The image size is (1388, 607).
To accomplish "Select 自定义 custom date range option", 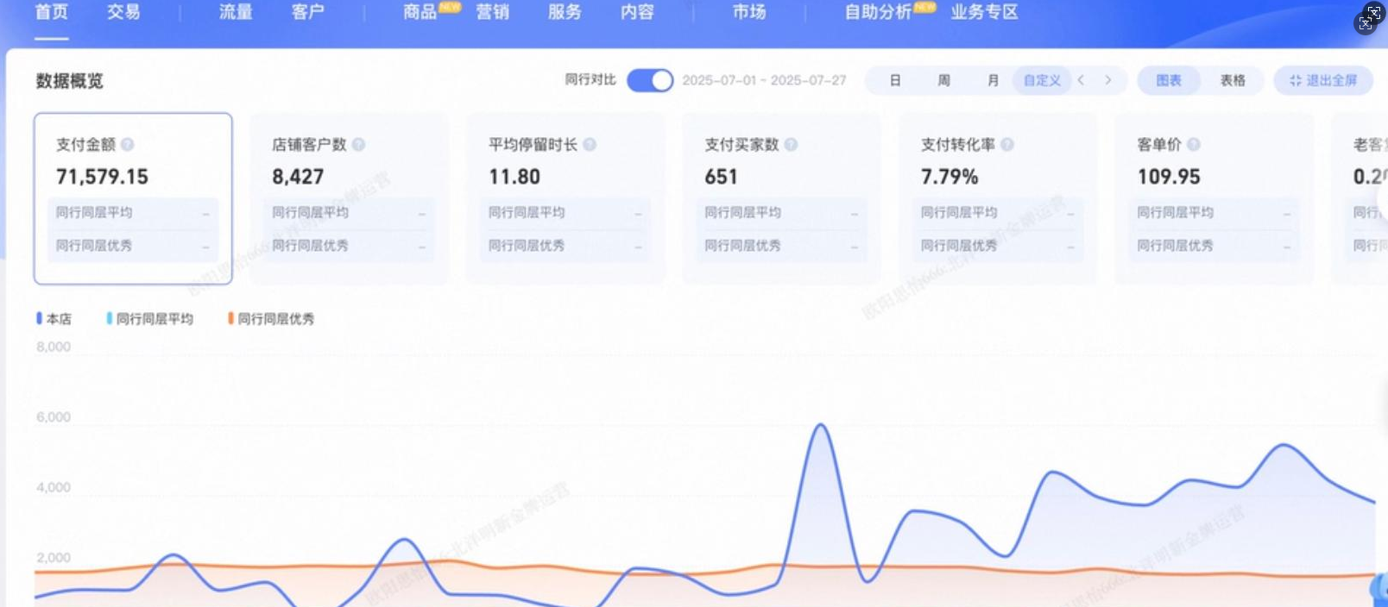I will click(1041, 80).
